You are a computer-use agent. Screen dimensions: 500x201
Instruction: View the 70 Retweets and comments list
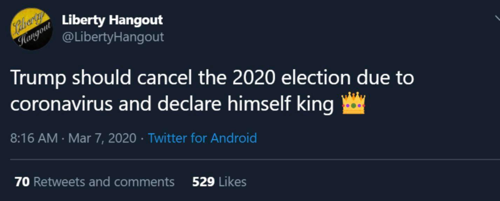click(x=94, y=182)
